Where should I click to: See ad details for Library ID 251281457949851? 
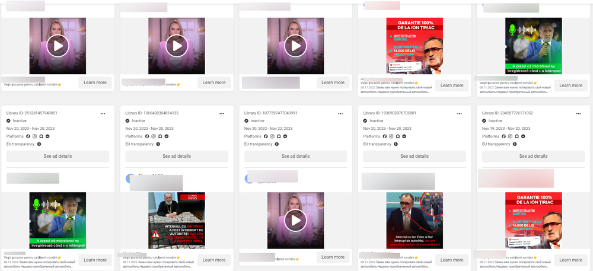[58, 156]
